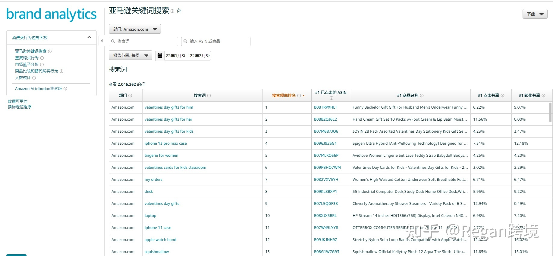Click info icon under #1 已点击的 ASIN header
Viewport: 553px width, 256px height.
[x=331, y=98]
